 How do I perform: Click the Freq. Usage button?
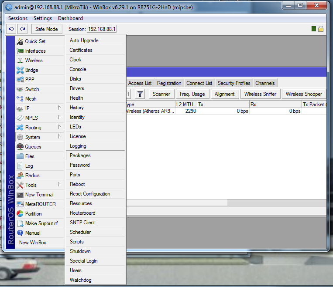[192, 94]
